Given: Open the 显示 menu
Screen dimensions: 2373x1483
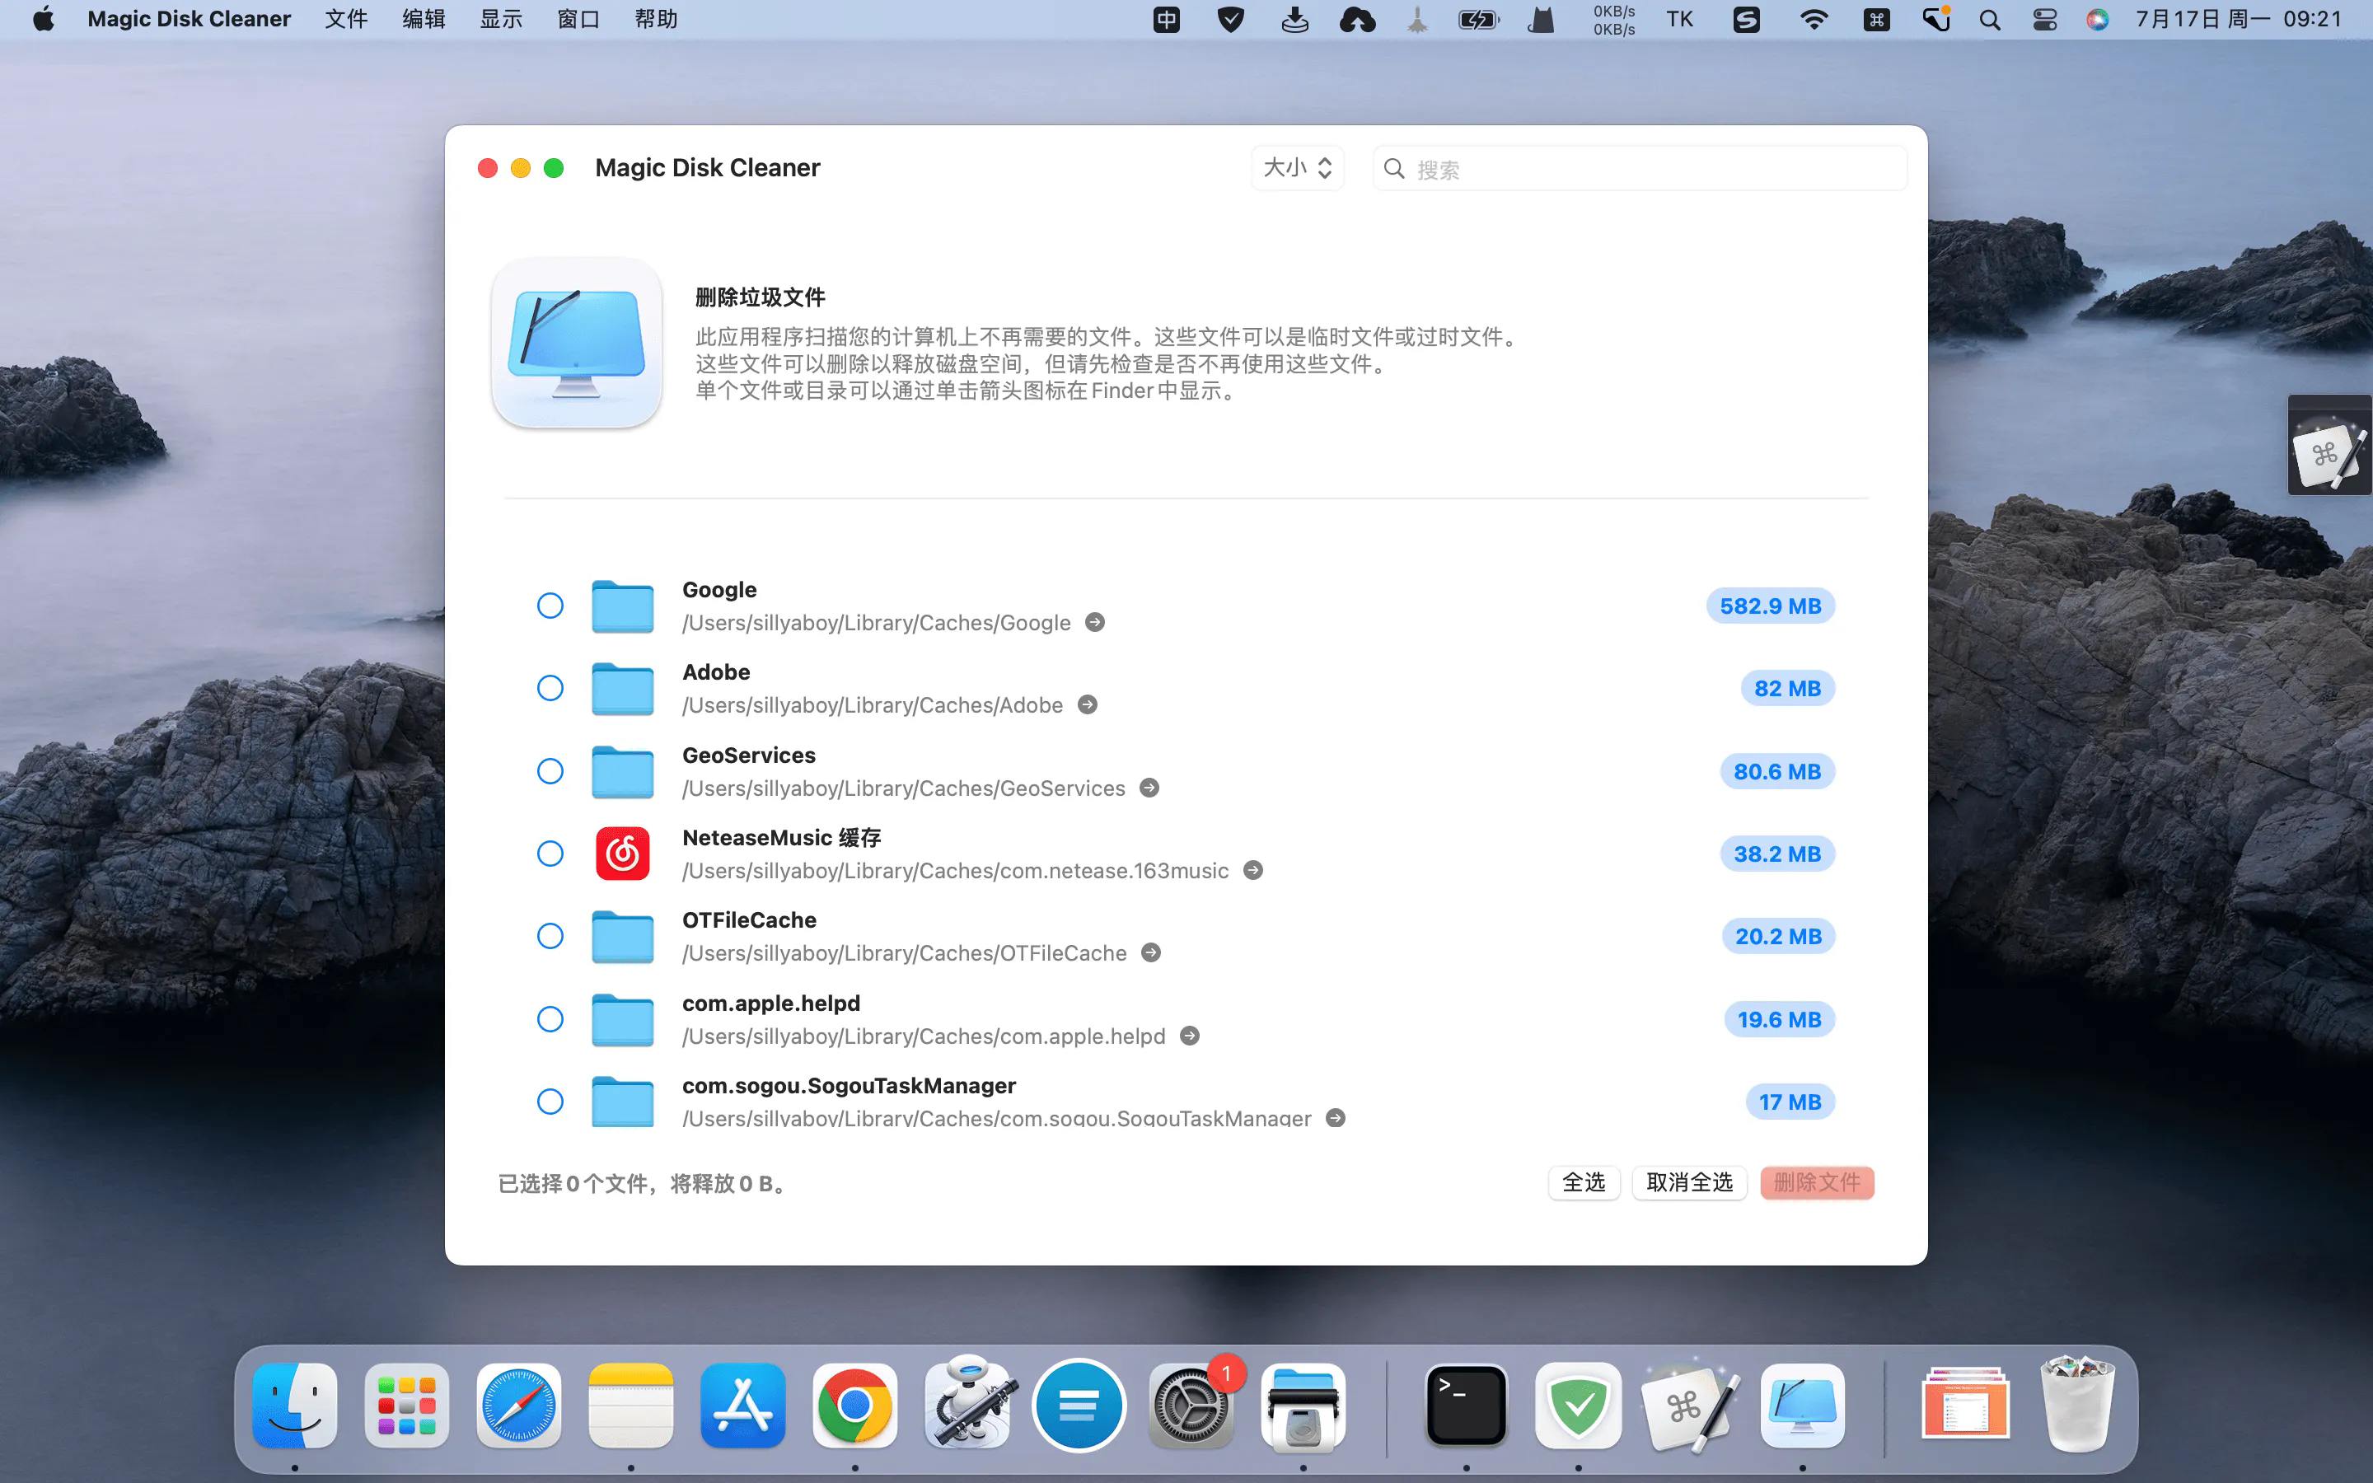Looking at the screenshot, I should tap(501, 20).
